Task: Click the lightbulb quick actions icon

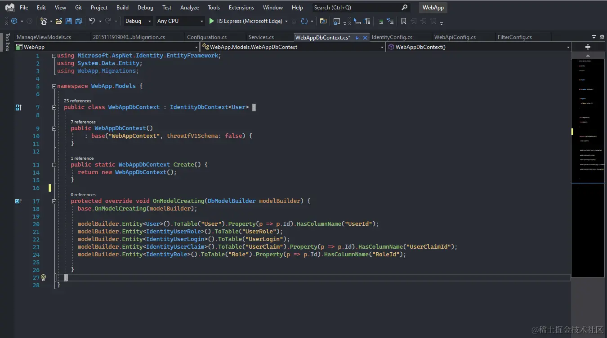Action: coord(44,277)
